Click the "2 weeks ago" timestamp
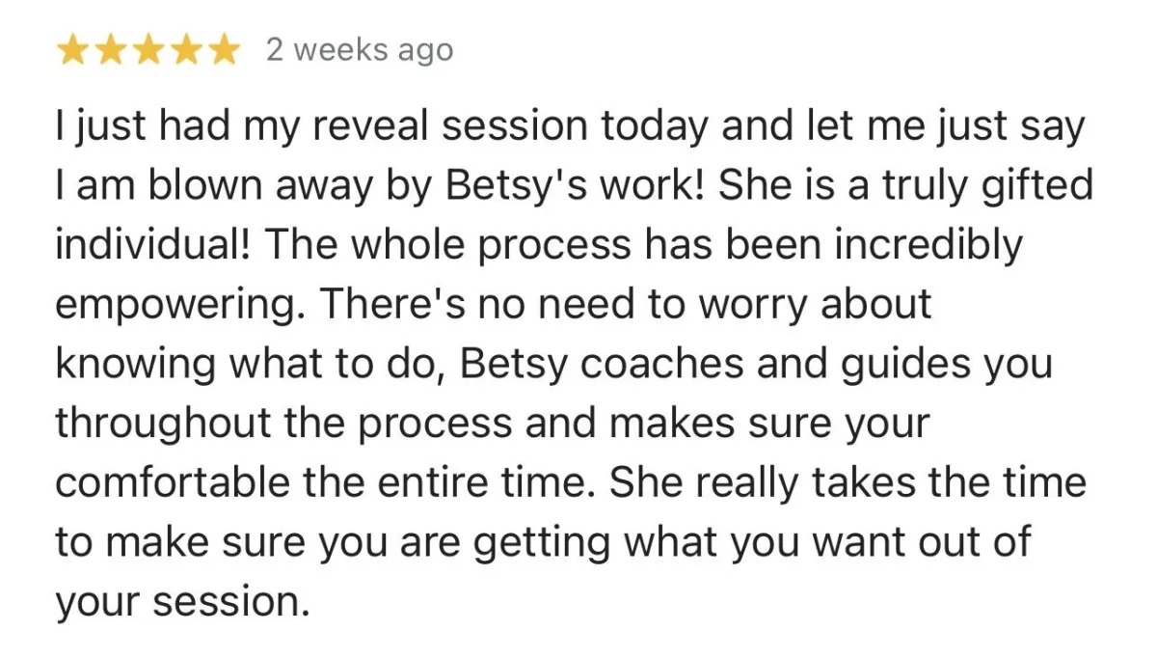The height and width of the screenshot is (658, 1157). coord(360,51)
